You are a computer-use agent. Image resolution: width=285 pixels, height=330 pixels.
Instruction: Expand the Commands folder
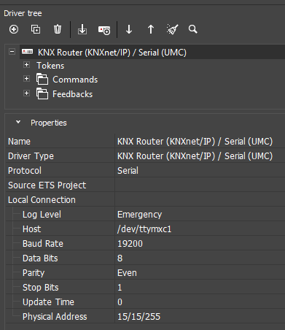coord(26,79)
